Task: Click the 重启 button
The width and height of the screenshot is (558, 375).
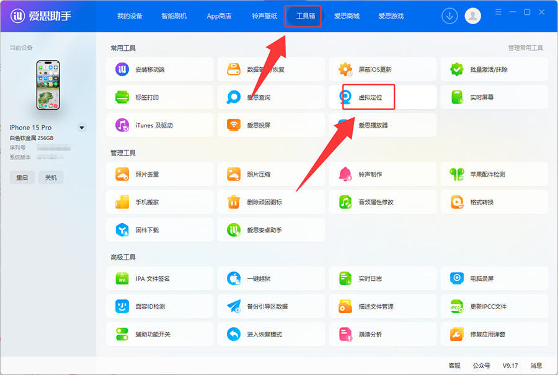Action: pos(22,177)
